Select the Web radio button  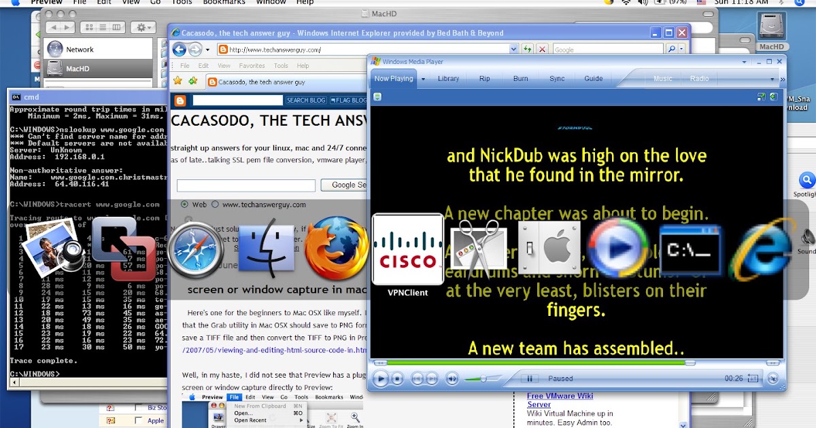coord(185,204)
